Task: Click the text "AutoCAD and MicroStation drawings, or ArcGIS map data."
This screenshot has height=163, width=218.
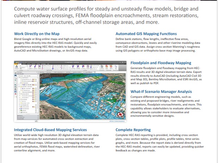Action: (51, 50)
